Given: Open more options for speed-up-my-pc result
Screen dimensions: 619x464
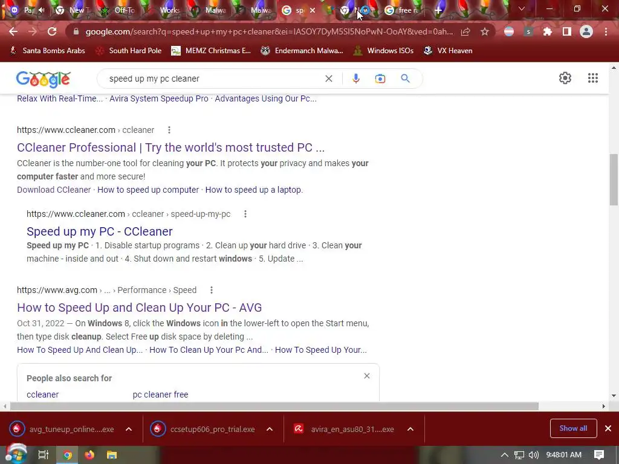Looking at the screenshot, I should coord(245,214).
